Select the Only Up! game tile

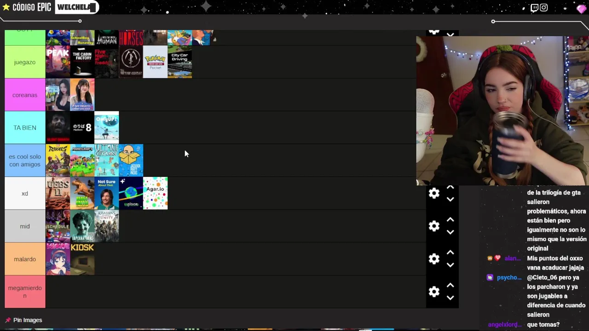point(106,127)
